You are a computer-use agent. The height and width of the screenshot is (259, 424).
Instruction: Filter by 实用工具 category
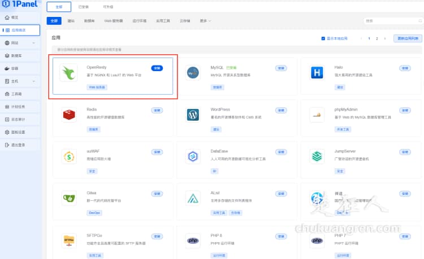tap(163, 21)
